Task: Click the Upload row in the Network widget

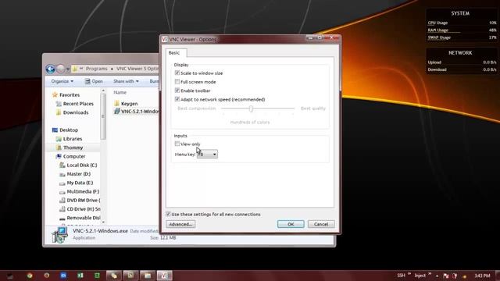Action: tap(462, 62)
